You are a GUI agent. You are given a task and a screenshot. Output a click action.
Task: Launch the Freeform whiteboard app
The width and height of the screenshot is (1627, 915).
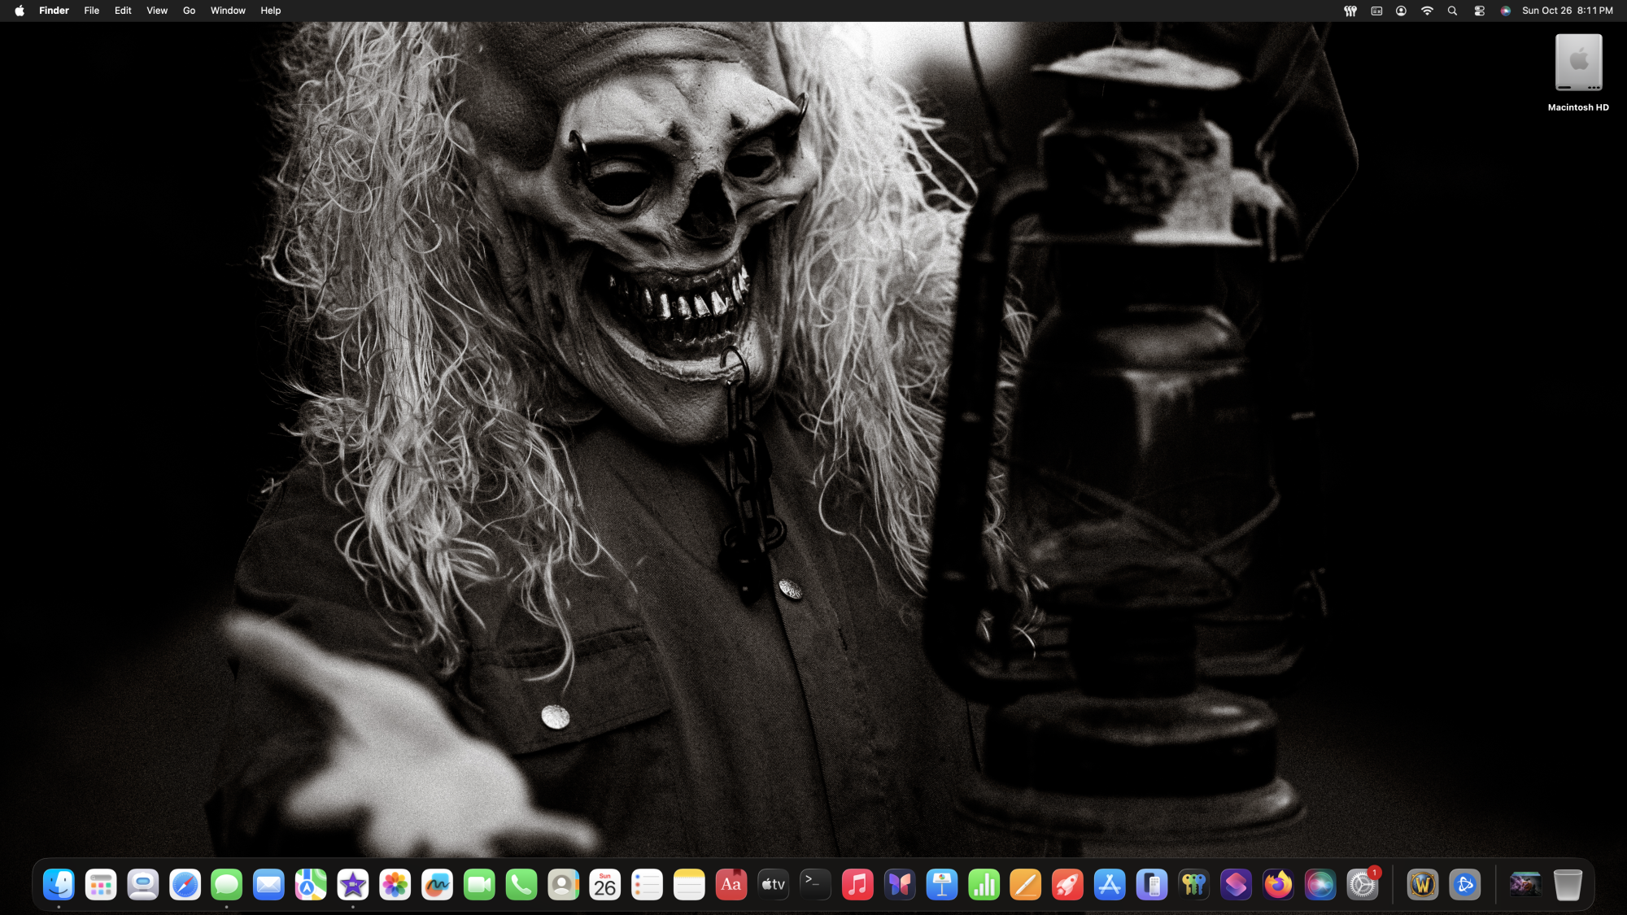[437, 885]
